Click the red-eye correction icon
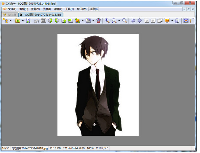This screenshot has height=153, width=200. (98, 21)
